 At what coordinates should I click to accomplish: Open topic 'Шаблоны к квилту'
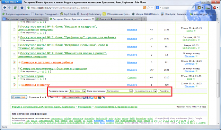point(36,85)
